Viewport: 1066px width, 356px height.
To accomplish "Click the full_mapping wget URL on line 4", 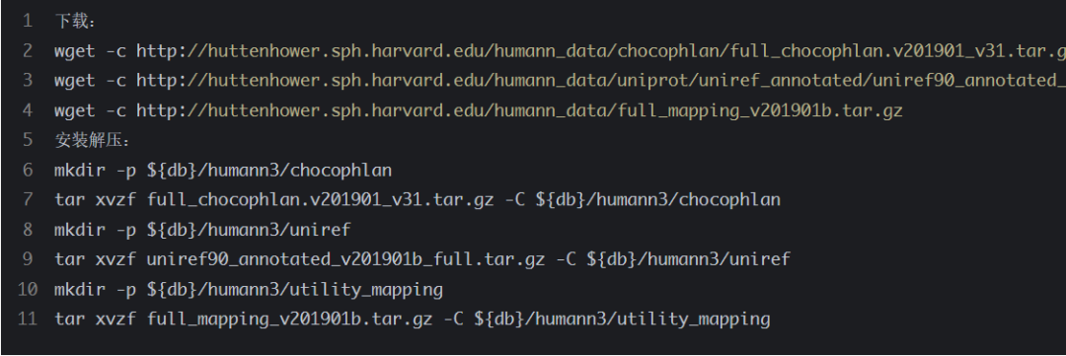I will (x=519, y=110).
